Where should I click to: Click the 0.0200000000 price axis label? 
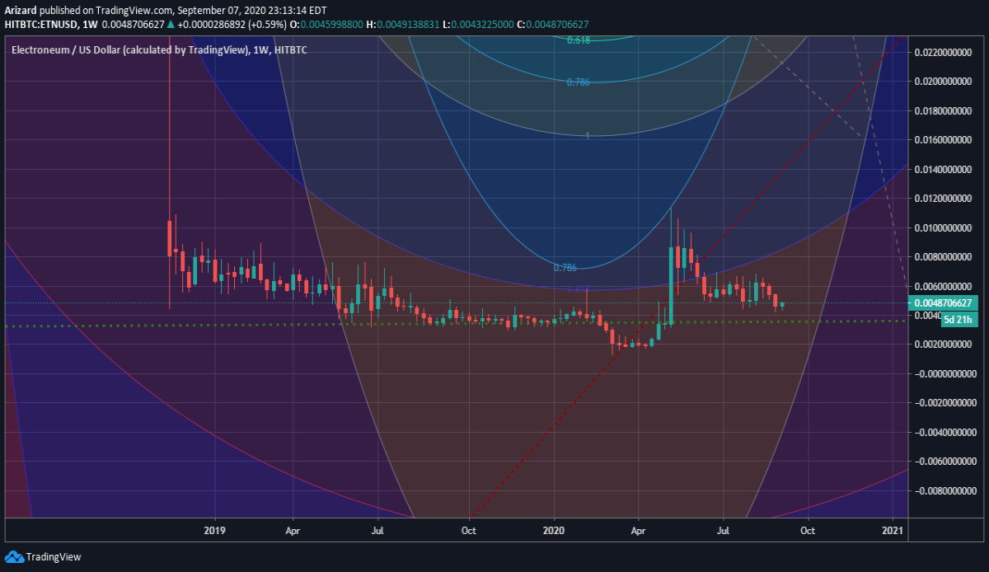pos(944,82)
